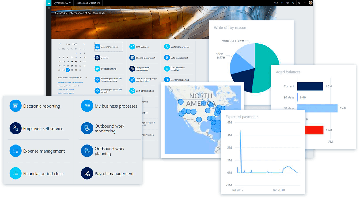Click the 'WRITEOFF 0.9M' pie label
This screenshot has height=198, width=359.
233,41
